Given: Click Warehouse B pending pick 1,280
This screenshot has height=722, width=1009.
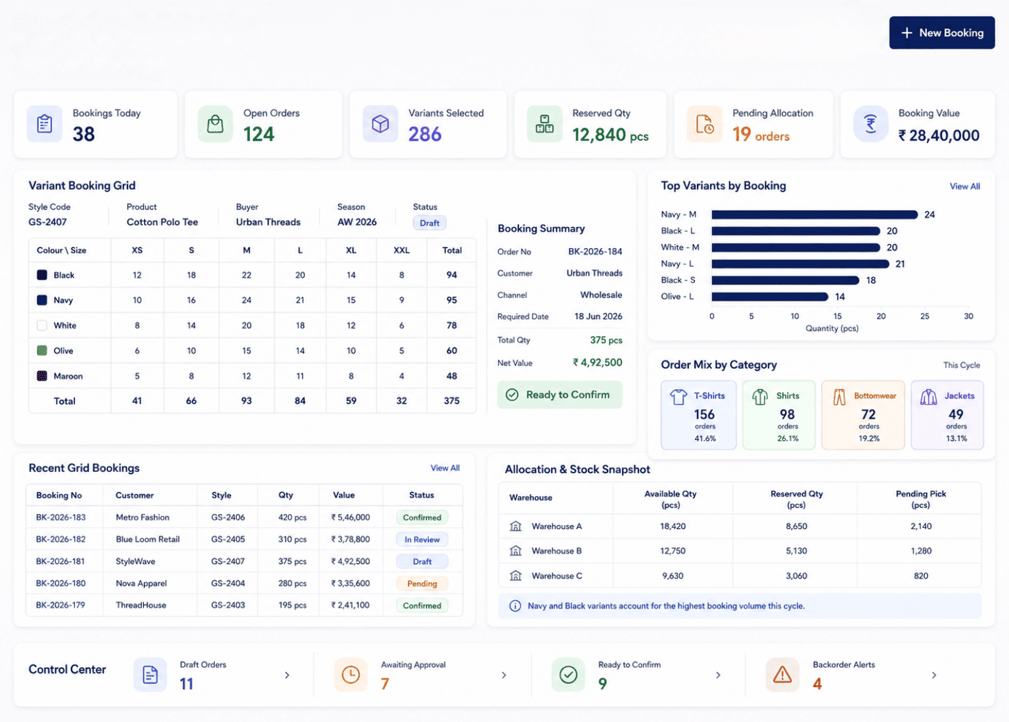Looking at the screenshot, I should point(921,551).
